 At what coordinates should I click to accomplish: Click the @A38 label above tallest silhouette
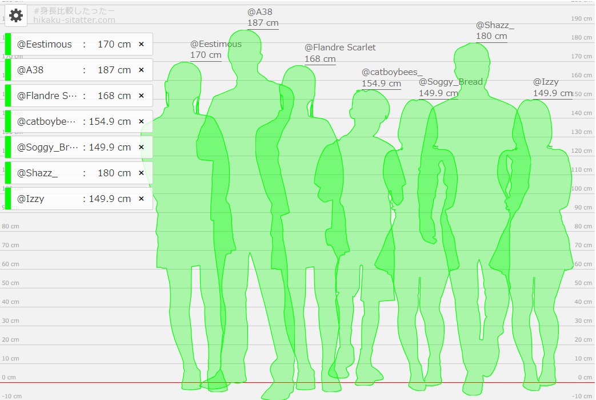260,12
